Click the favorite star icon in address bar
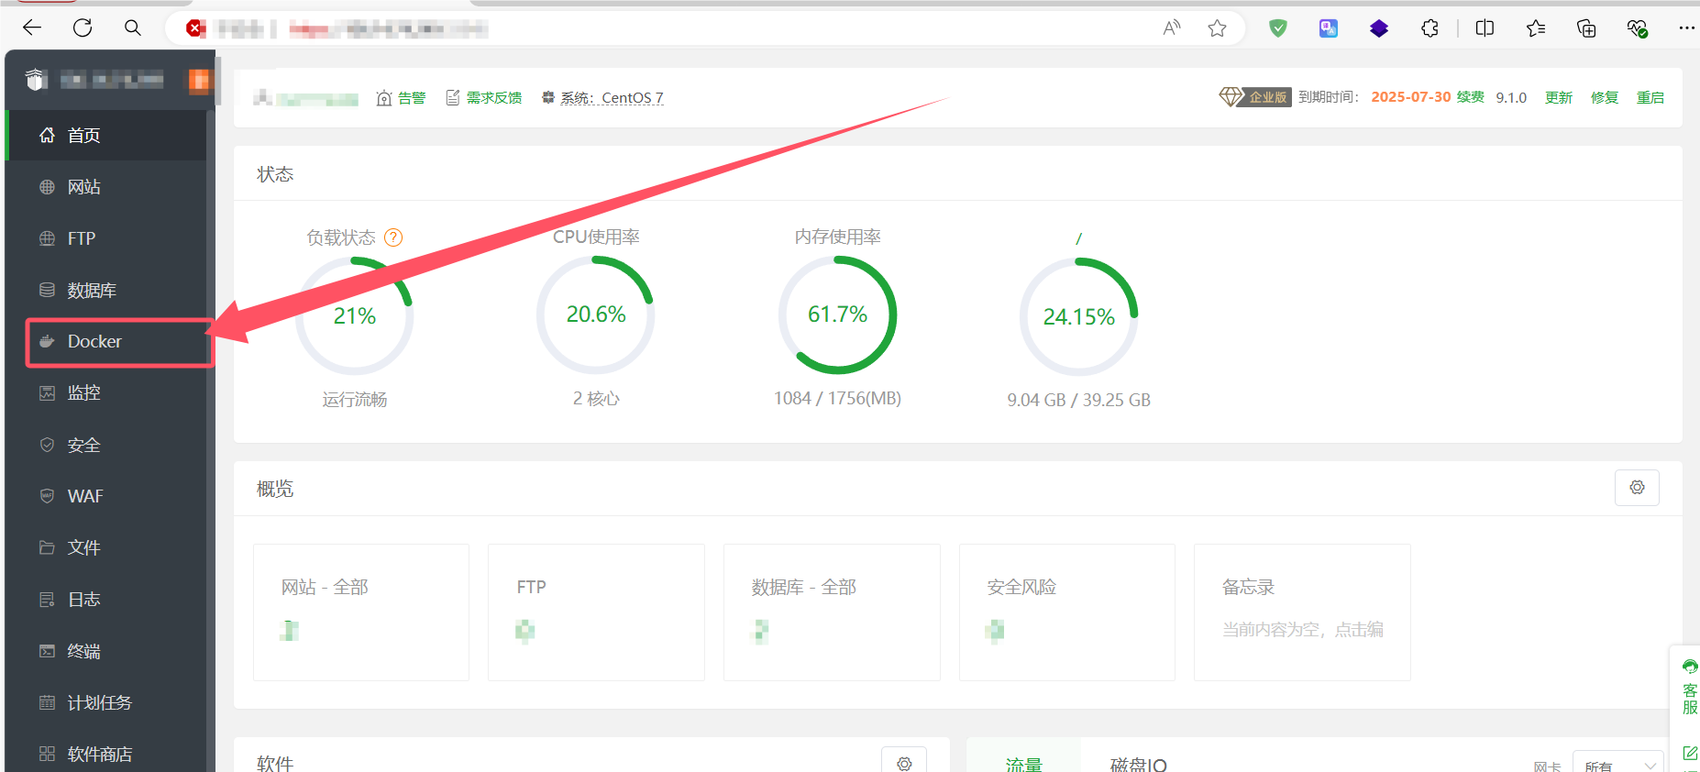Image resolution: width=1700 pixels, height=772 pixels. [1217, 28]
